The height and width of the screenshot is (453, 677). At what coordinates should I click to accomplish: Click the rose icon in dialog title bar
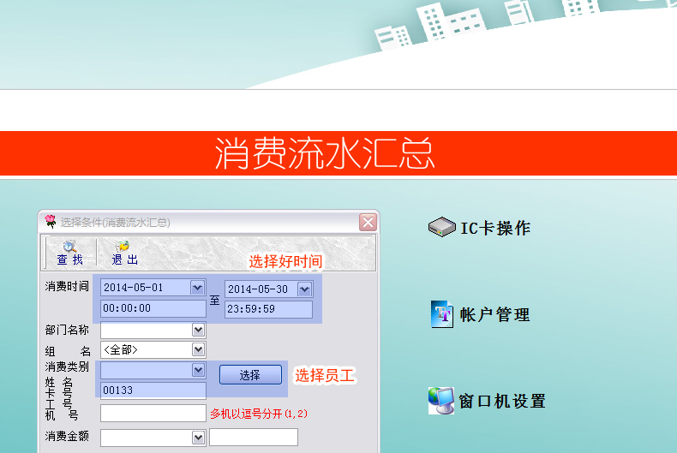(51, 223)
